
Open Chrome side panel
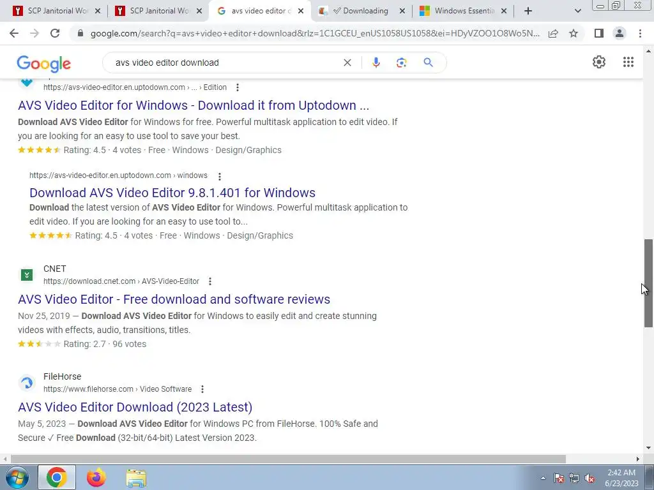(599, 33)
